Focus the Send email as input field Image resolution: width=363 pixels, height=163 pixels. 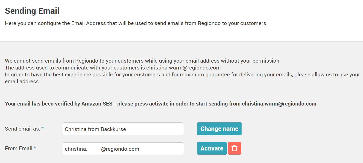(x=123, y=129)
